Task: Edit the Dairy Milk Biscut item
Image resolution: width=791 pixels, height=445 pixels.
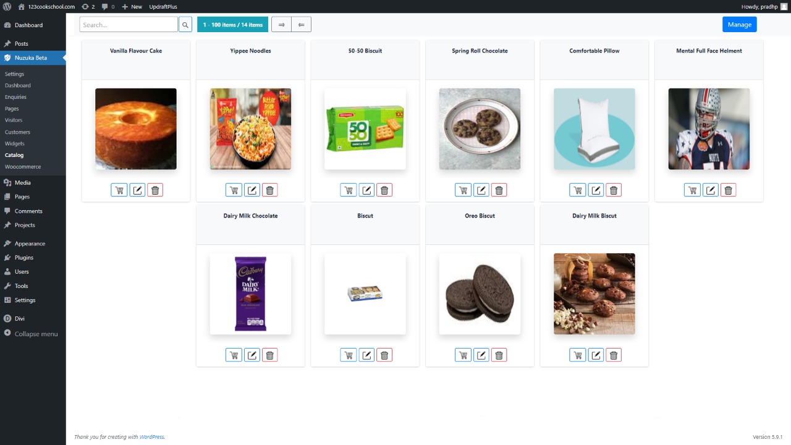Action: pyautogui.click(x=596, y=355)
